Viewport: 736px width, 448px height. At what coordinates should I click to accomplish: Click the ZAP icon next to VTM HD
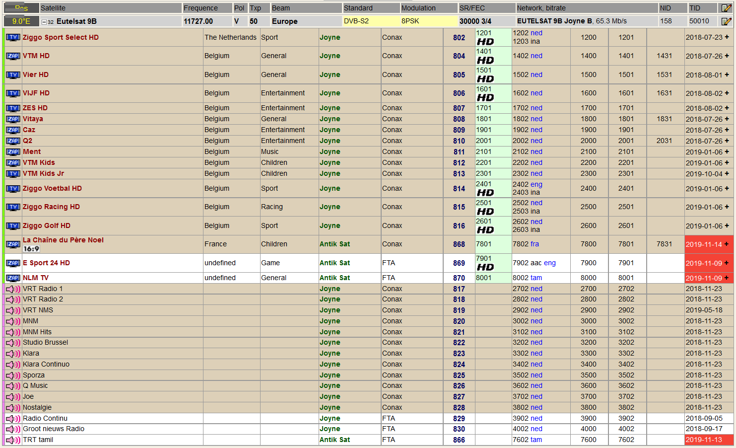point(13,56)
